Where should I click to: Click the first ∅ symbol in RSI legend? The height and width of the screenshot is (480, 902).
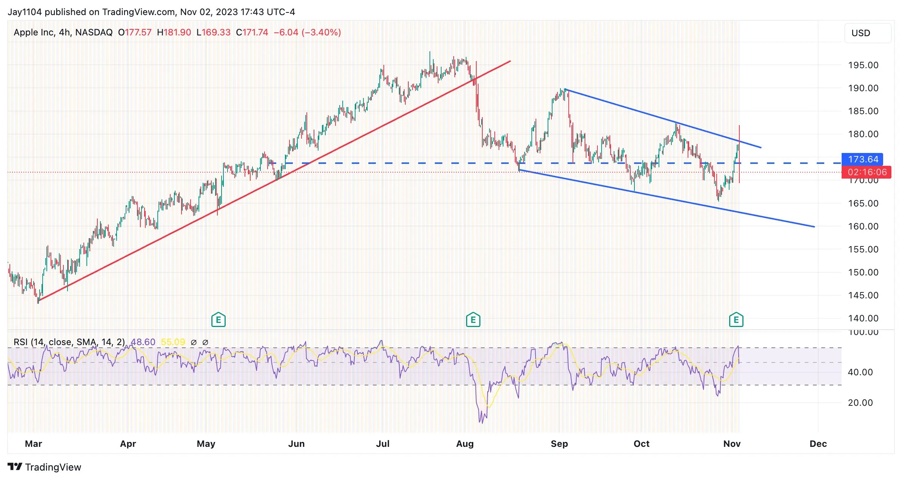pos(194,342)
